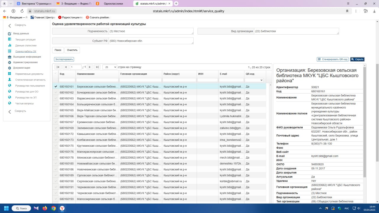The height and width of the screenshot is (213, 379).
Task: Switch to the Одноклассники browser tab
Action: [113, 4]
